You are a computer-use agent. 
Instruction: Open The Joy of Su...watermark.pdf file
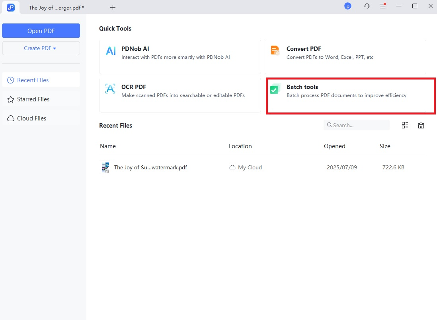150,167
